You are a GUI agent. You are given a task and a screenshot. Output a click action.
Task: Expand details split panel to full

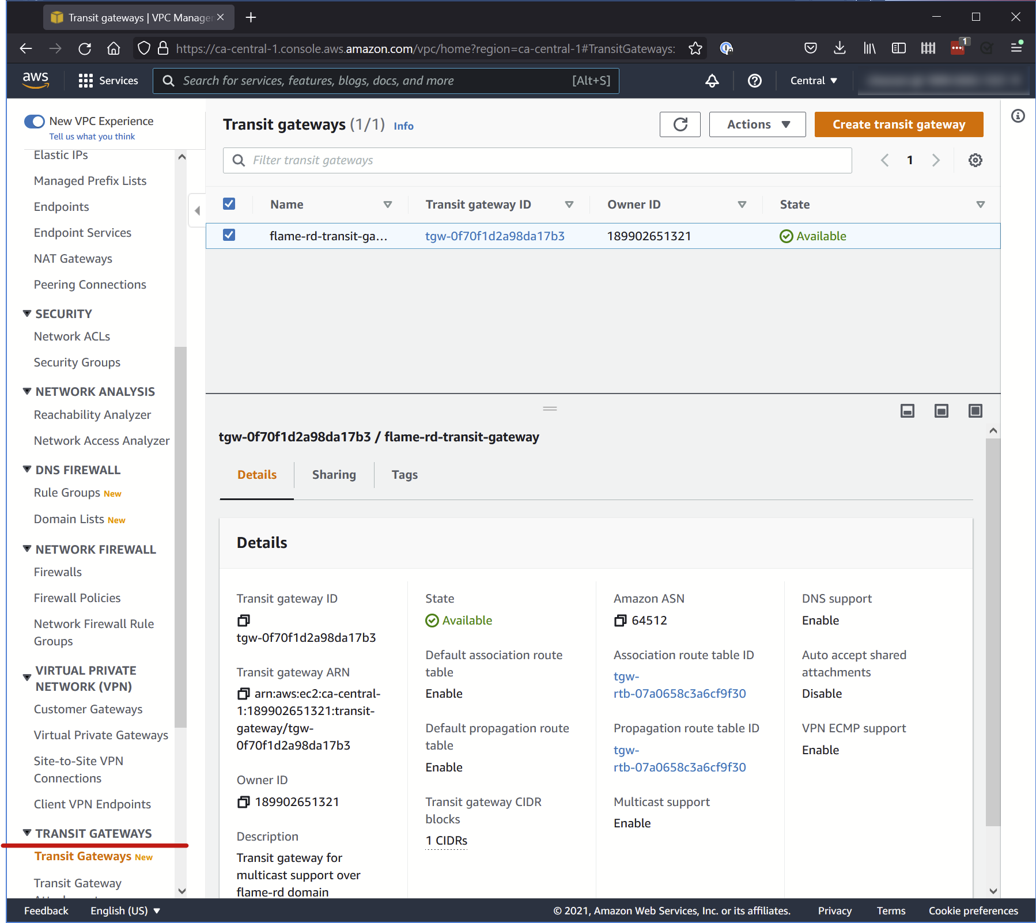click(975, 411)
